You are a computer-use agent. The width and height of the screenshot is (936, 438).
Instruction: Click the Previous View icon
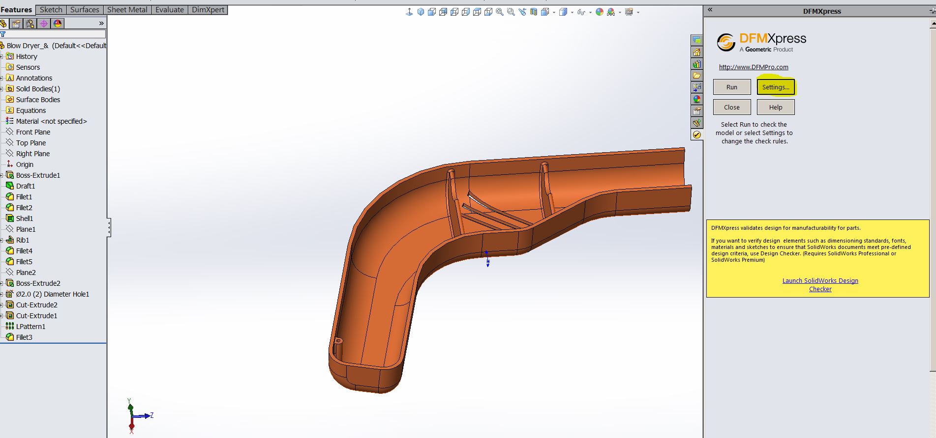522,12
